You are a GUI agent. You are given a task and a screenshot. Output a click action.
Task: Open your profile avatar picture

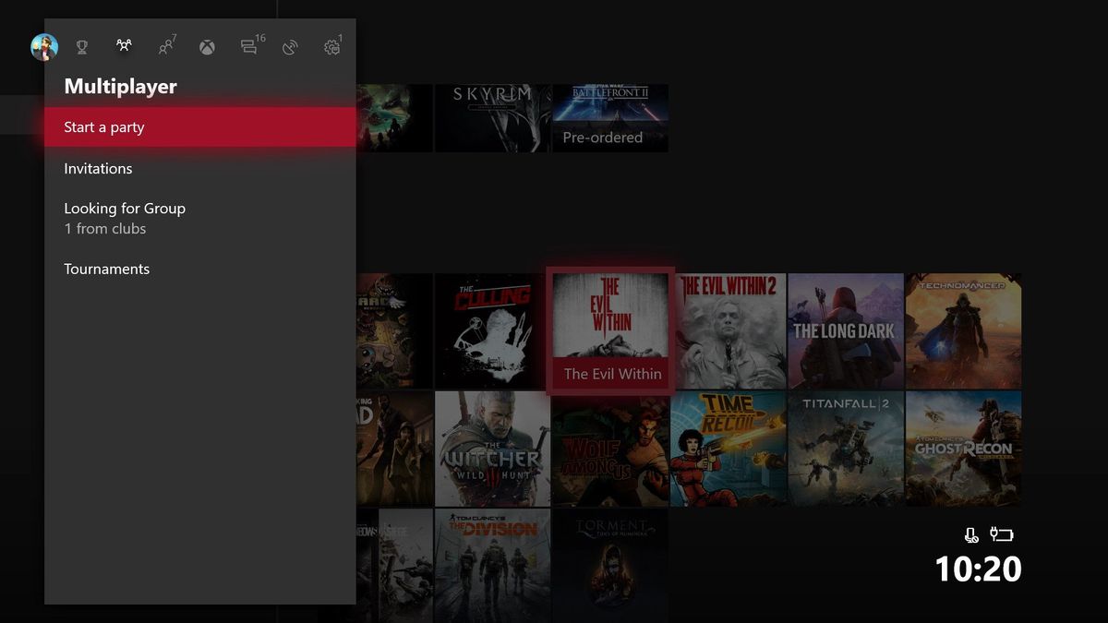pyautogui.click(x=42, y=46)
